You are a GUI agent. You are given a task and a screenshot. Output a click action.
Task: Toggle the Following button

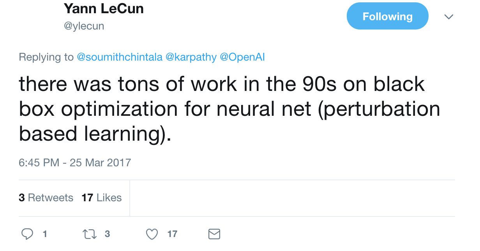[x=387, y=16]
